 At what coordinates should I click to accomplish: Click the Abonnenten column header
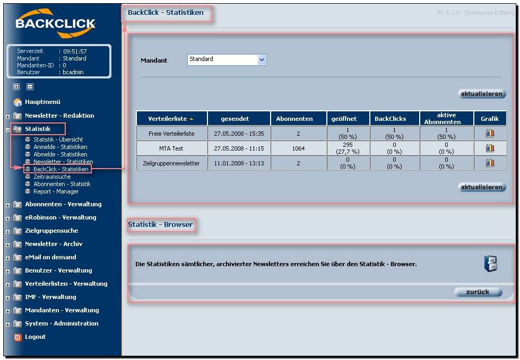[298, 118]
